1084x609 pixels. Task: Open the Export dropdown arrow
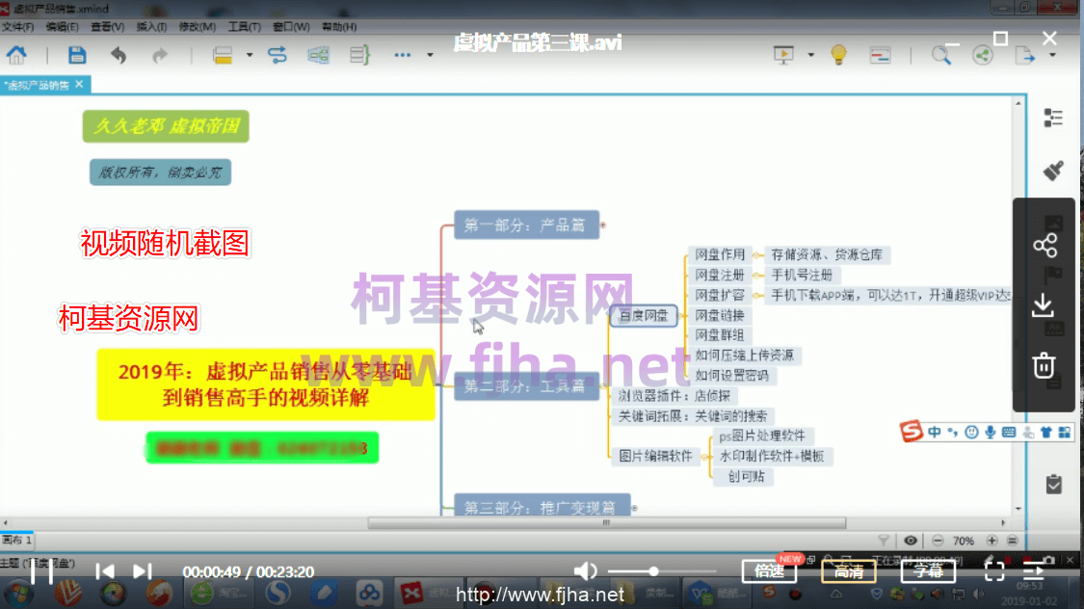pyautogui.click(x=1051, y=55)
